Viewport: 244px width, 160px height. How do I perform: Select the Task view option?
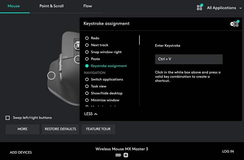[x=96, y=86]
